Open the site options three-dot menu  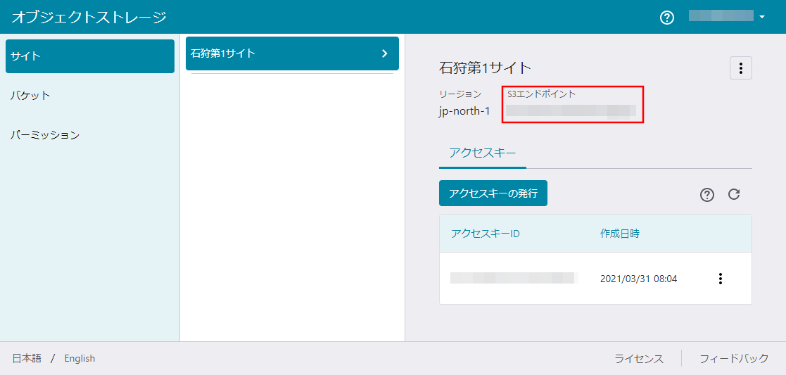[740, 68]
